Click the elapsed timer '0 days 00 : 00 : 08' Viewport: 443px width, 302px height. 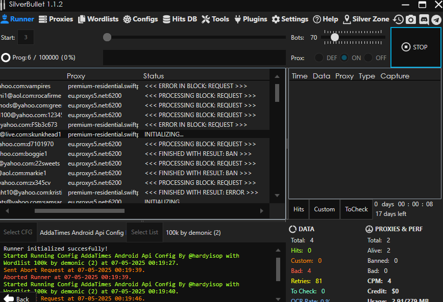coord(403,204)
